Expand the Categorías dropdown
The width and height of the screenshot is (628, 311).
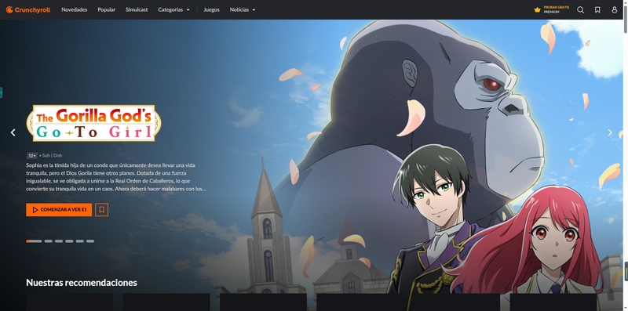[x=173, y=9]
